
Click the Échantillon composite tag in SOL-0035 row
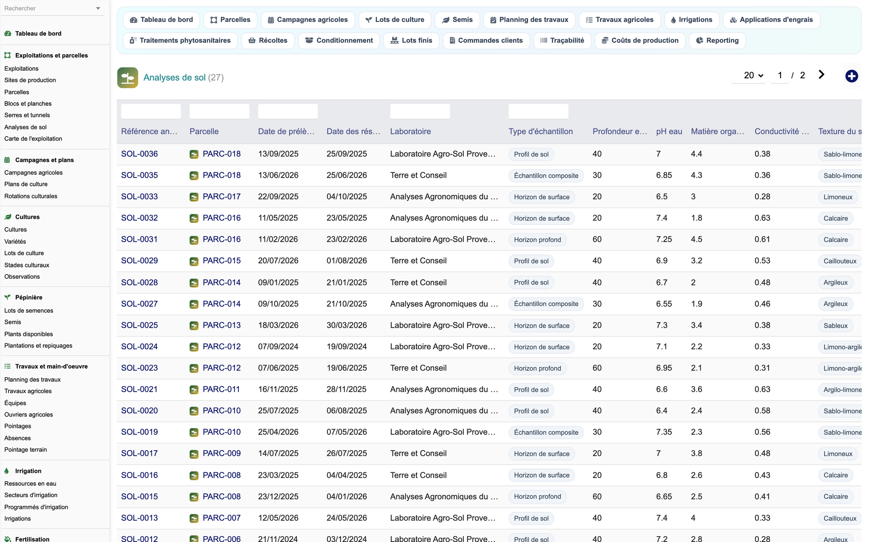tap(546, 176)
